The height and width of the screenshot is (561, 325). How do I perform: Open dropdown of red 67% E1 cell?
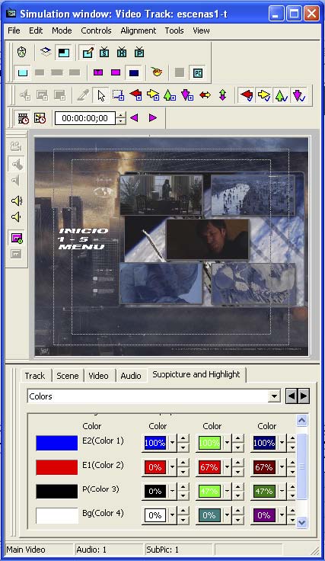(226, 467)
